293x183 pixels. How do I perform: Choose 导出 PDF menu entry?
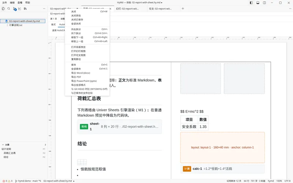click(87, 77)
